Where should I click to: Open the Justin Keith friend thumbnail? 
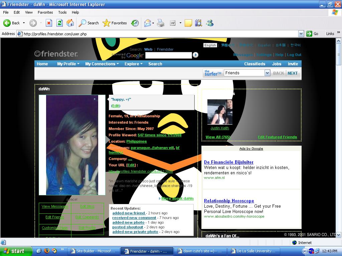click(220, 112)
